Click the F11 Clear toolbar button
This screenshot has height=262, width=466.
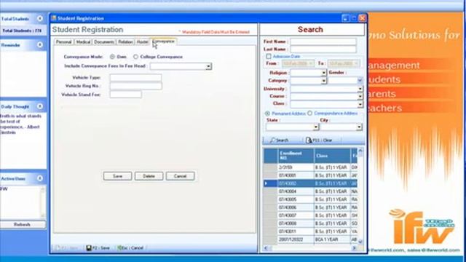tap(319, 140)
